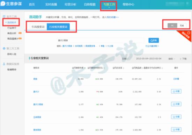
Task: Open the 经营分析 navigation item
Action: (71, 5)
